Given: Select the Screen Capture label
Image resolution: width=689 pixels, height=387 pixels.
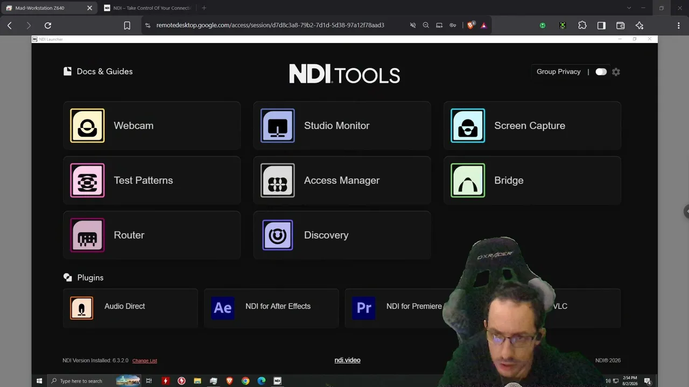Looking at the screenshot, I should click(530, 126).
